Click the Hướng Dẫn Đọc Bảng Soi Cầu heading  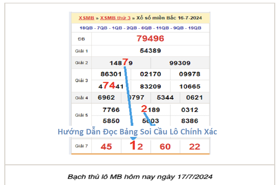(x=137, y=132)
